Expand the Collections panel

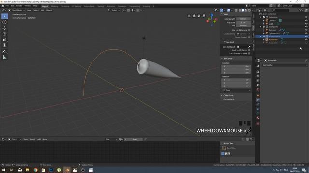222,95
